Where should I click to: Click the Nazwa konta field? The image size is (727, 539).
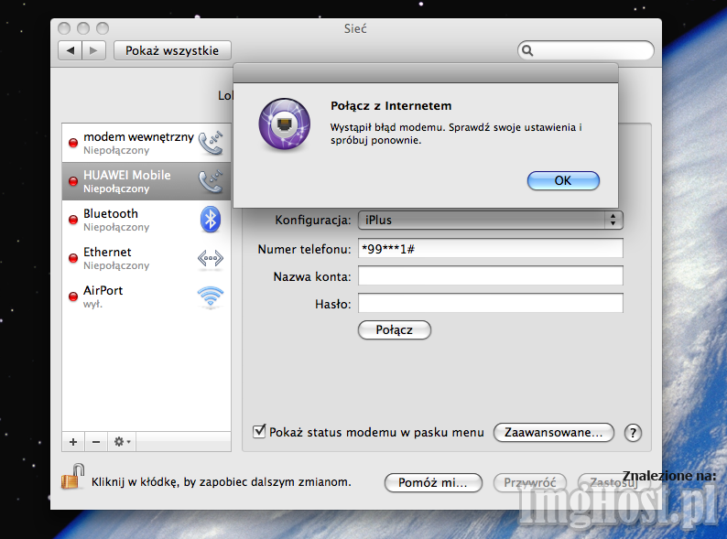(491, 276)
